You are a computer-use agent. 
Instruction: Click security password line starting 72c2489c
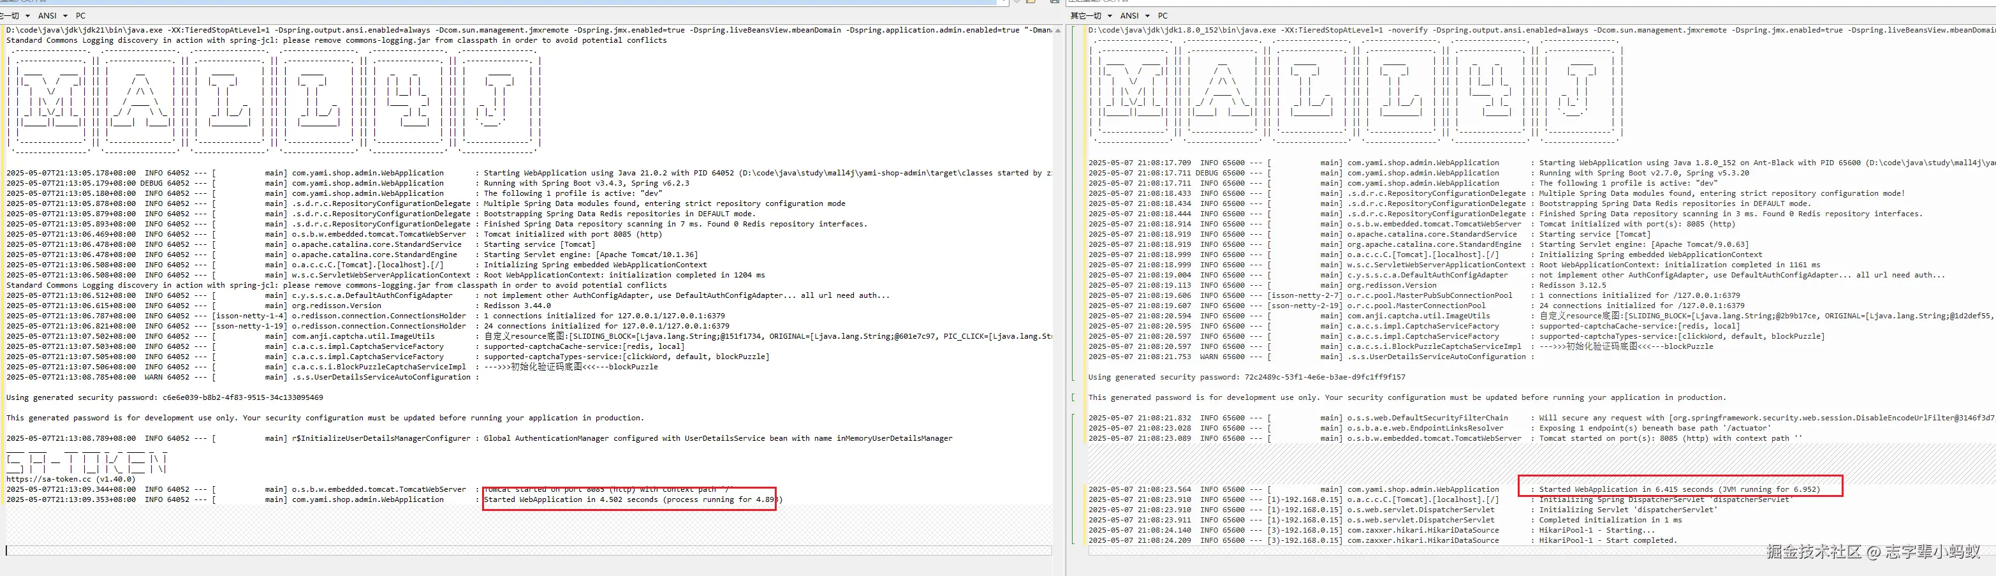(x=1247, y=377)
